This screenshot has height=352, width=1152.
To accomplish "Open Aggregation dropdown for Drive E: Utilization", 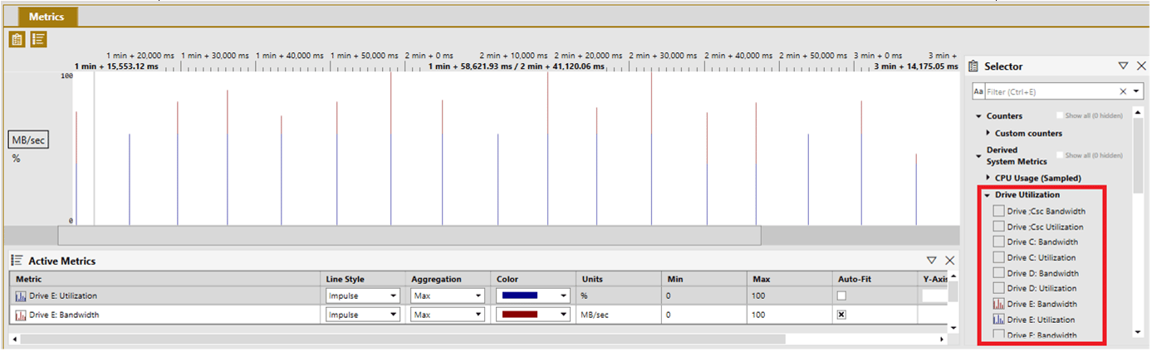I will 448,296.
